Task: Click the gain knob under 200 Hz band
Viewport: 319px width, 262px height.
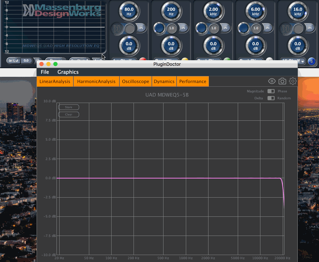Action: tap(171, 46)
